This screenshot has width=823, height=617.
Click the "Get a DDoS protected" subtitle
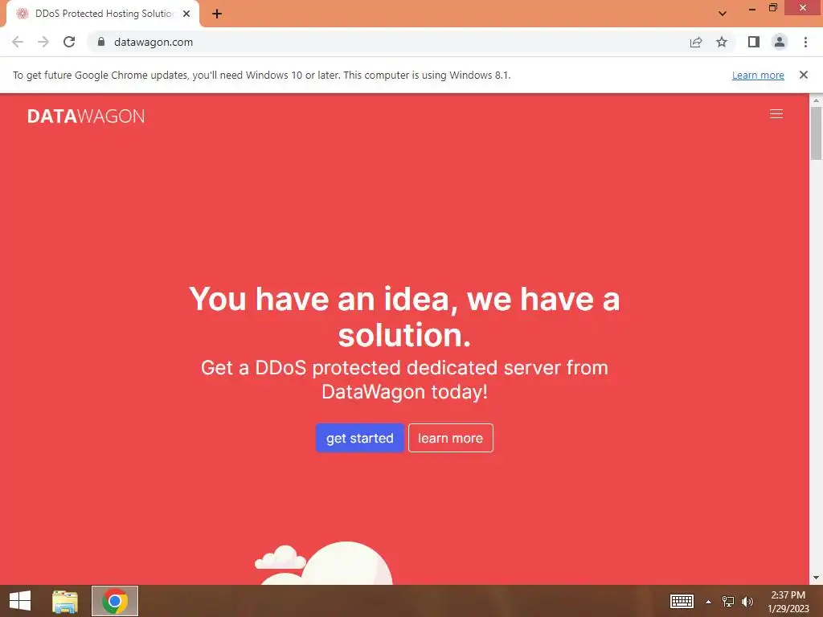point(404,379)
